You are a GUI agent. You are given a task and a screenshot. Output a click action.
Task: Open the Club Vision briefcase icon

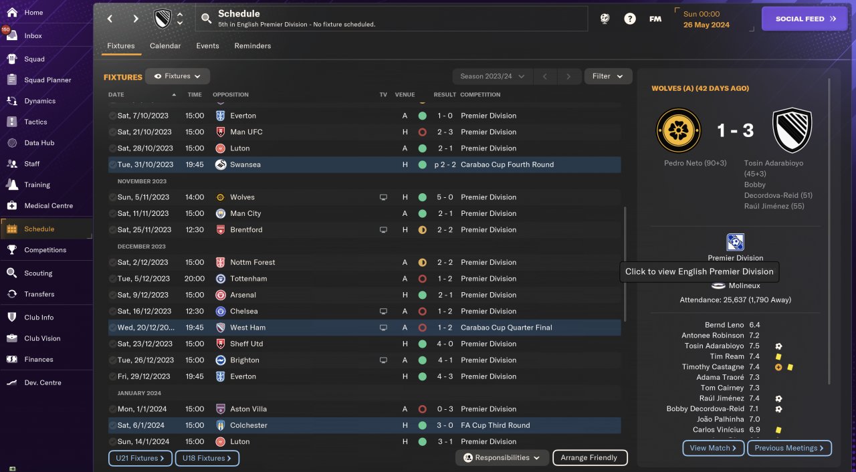(12, 338)
